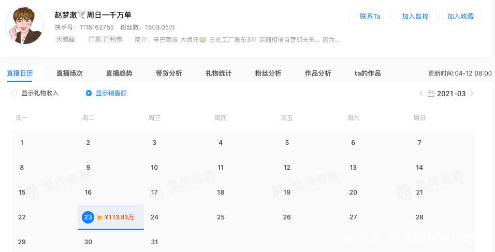Select calendar day 14
The image size is (495, 252).
pyautogui.click(x=419, y=168)
